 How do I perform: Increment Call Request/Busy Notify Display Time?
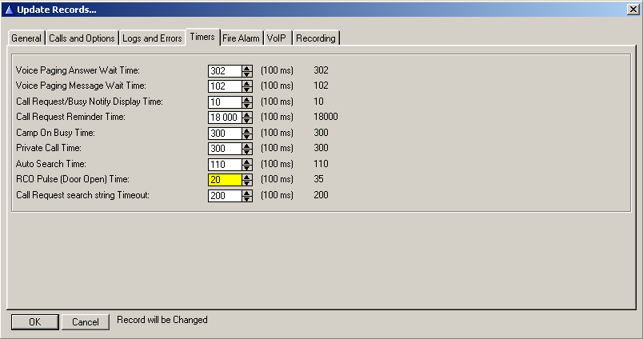click(x=247, y=98)
